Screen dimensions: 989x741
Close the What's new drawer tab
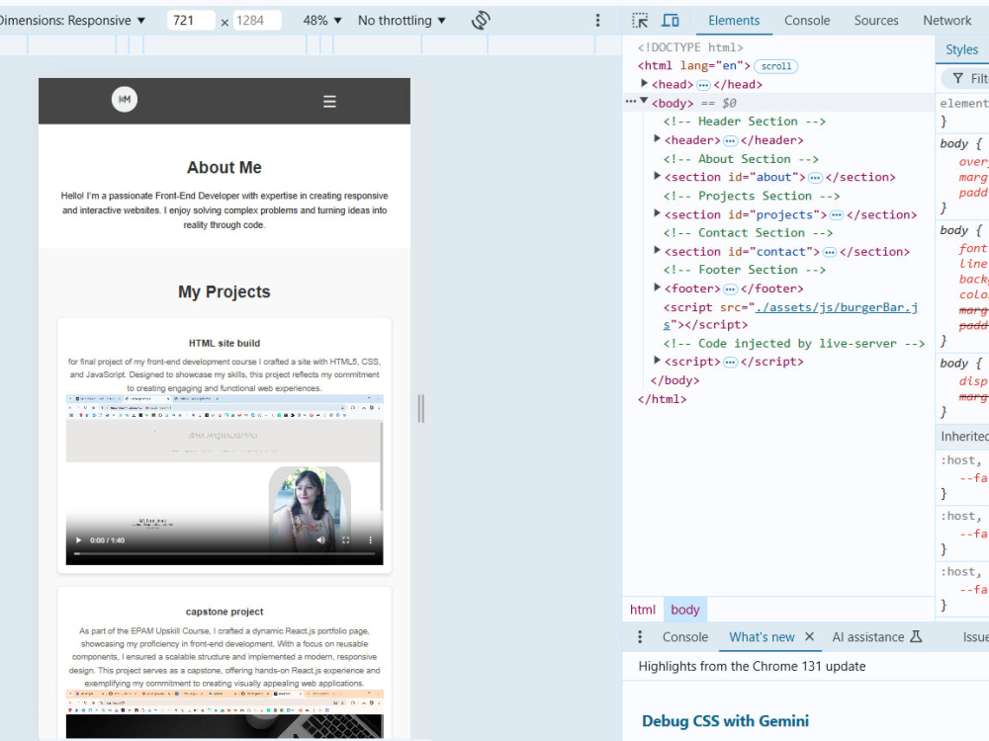pyautogui.click(x=809, y=636)
